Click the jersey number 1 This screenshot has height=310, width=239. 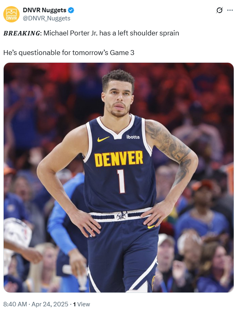pos(121,181)
